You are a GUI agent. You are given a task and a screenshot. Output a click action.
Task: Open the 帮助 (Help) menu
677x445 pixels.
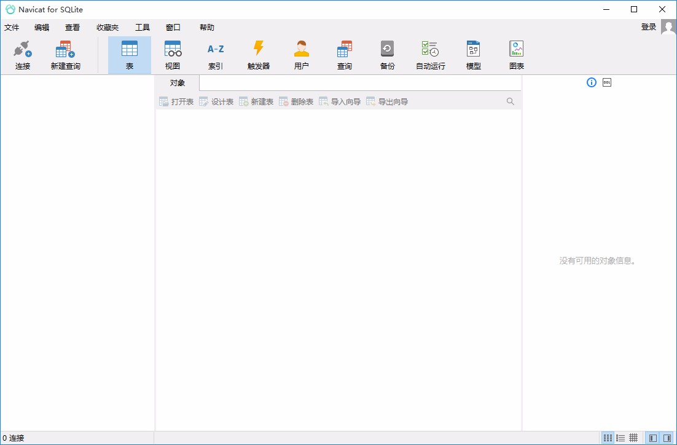pos(207,27)
